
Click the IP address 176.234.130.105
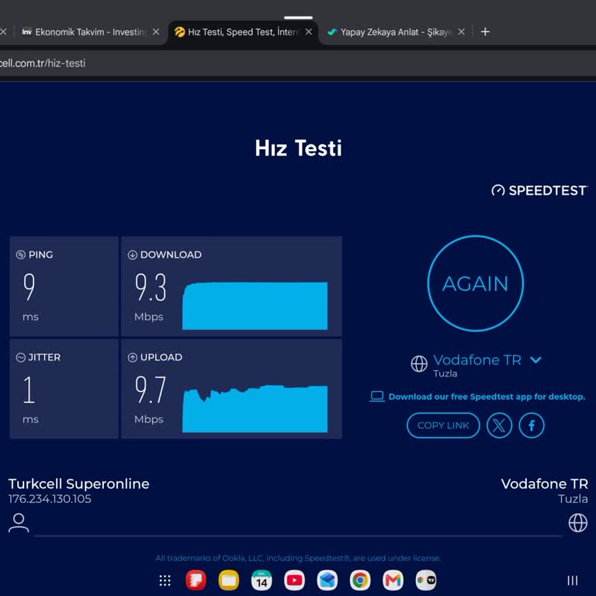pyautogui.click(x=50, y=499)
